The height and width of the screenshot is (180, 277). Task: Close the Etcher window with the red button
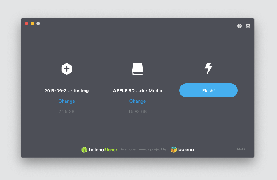(27, 24)
